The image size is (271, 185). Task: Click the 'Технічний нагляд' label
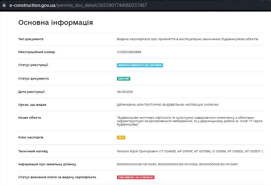(33, 151)
